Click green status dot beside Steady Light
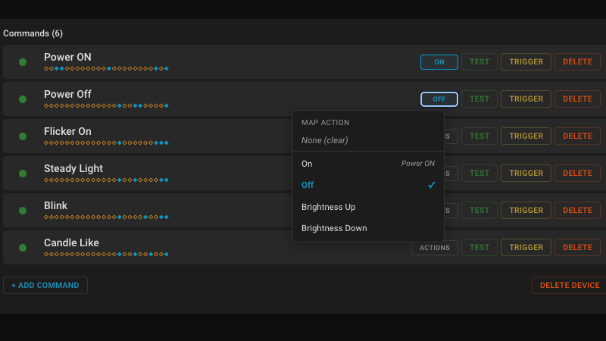The image size is (606, 341). [23, 174]
